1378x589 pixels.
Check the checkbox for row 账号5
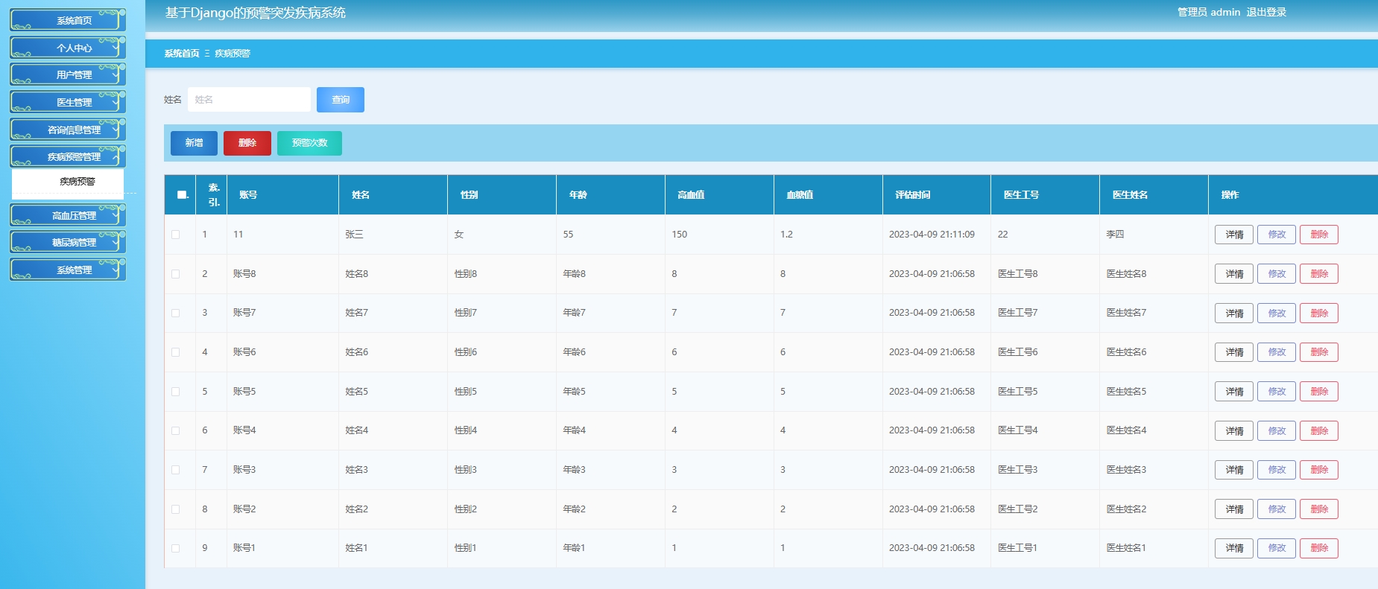point(176,392)
